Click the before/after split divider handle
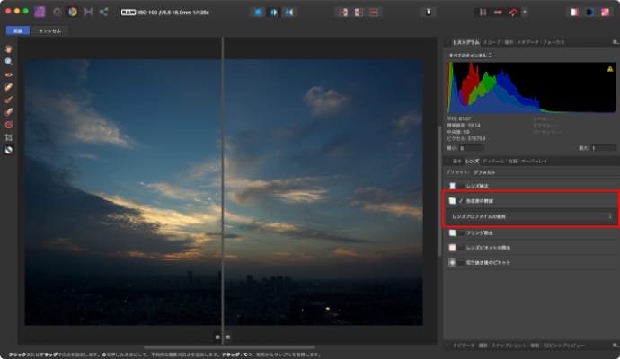The width and height of the screenshot is (620, 359). (222, 336)
